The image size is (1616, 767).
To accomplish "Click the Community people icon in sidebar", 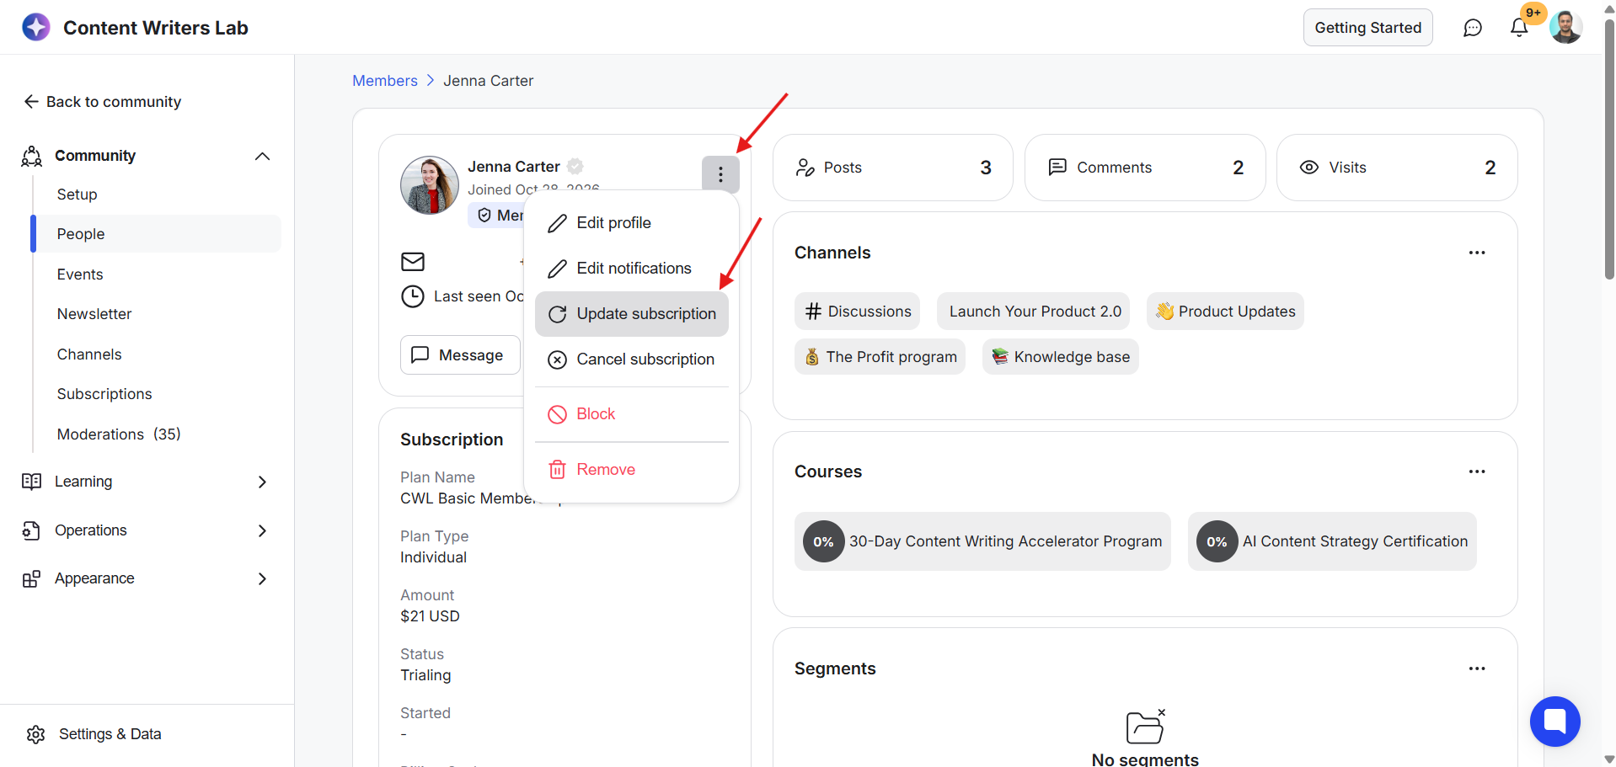I will tap(32, 156).
